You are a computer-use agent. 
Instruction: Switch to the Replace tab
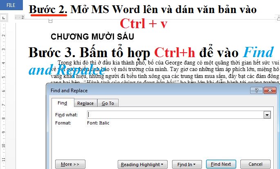(85, 103)
